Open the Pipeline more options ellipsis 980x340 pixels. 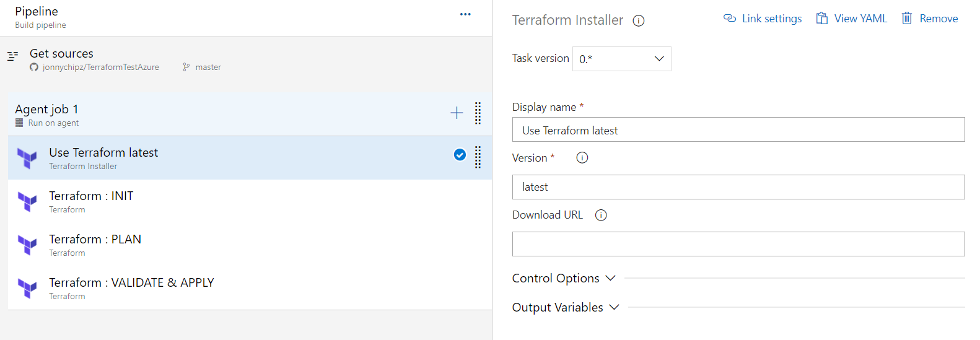[465, 14]
